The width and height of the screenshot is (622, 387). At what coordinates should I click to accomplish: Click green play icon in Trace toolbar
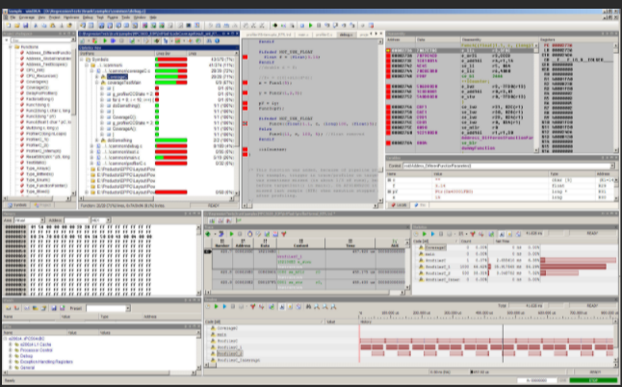click(232, 234)
